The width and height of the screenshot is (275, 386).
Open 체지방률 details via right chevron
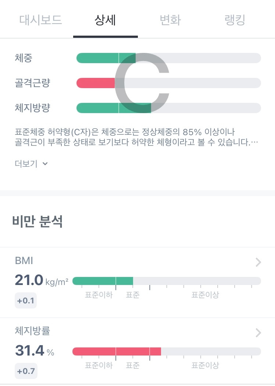258,333
